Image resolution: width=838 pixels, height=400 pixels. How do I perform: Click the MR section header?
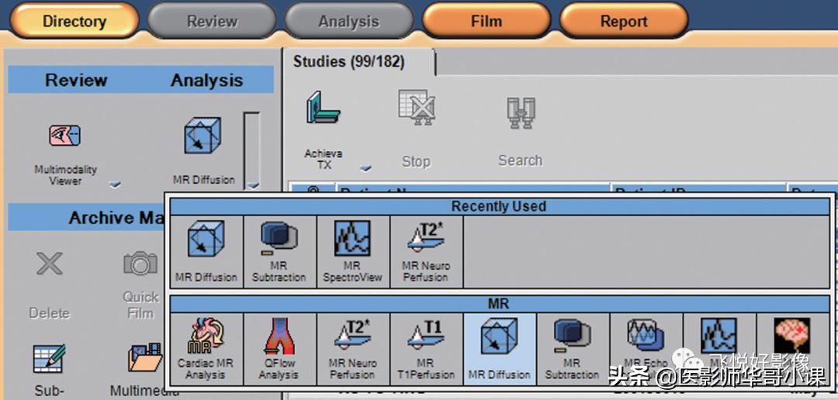pyautogui.click(x=499, y=304)
